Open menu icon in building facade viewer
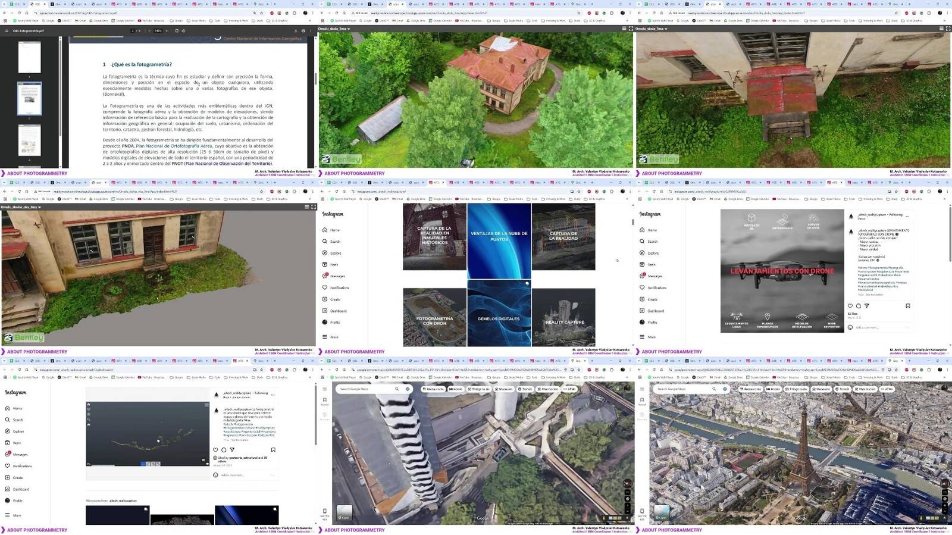This screenshot has width=952, height=535. pyautogui.click(x=306, y=207)
